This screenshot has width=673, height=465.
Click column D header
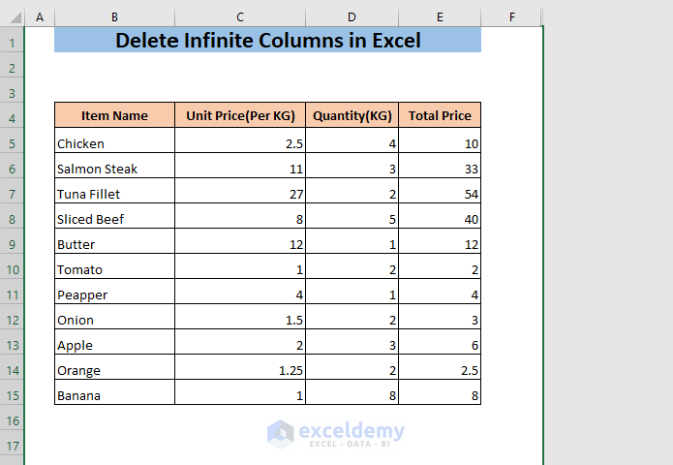pos(352,17)
